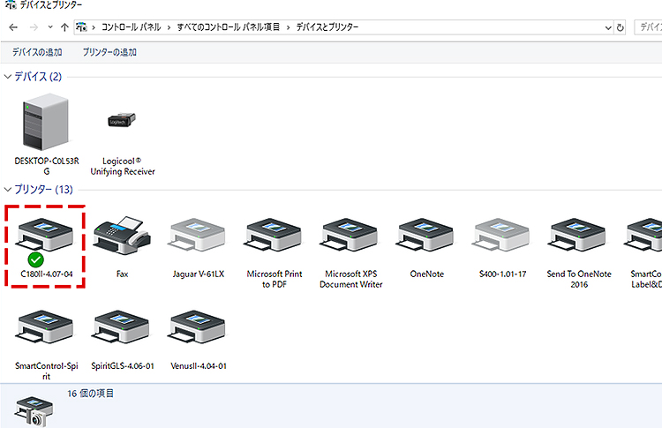Image resolution: width=662 pixels, height=428 pixels.
Task: Click デバイスの追加 in the toolbar
Action: [37, 52]
